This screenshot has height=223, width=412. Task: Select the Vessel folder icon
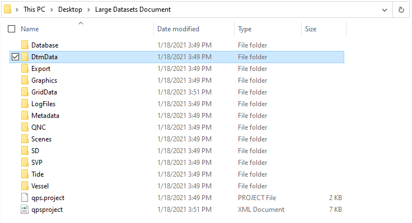pyautogui.click(x=25, y=186)
